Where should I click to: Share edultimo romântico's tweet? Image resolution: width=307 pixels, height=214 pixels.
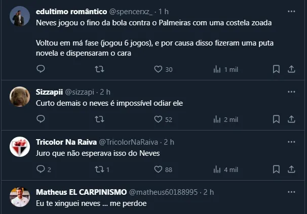(x=291, y=69)
